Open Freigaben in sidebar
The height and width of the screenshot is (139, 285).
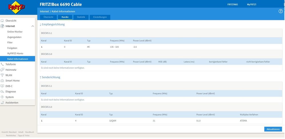[x=12, y=48]
